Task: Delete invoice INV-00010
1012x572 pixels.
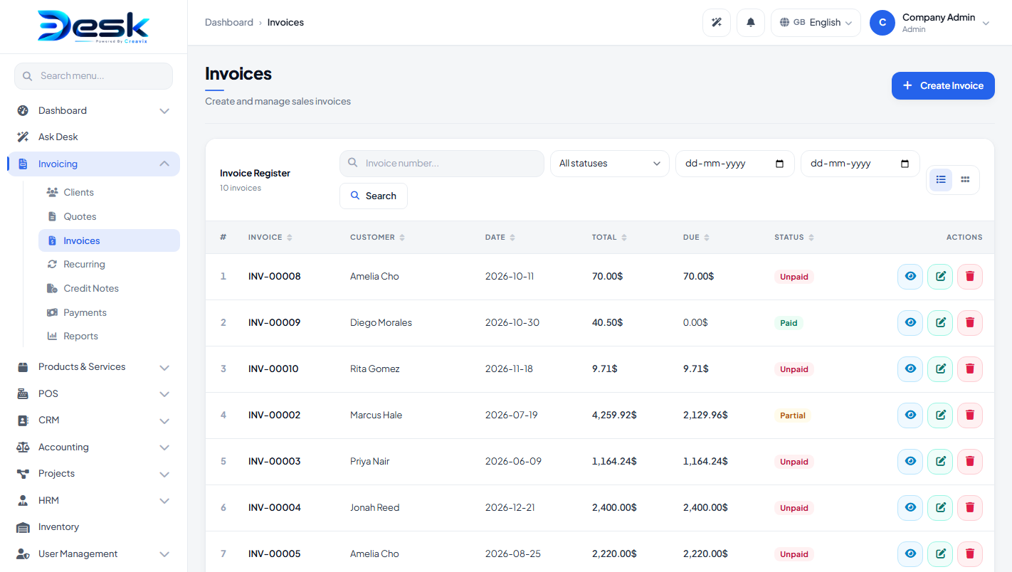Action: [x=970, y=369]
